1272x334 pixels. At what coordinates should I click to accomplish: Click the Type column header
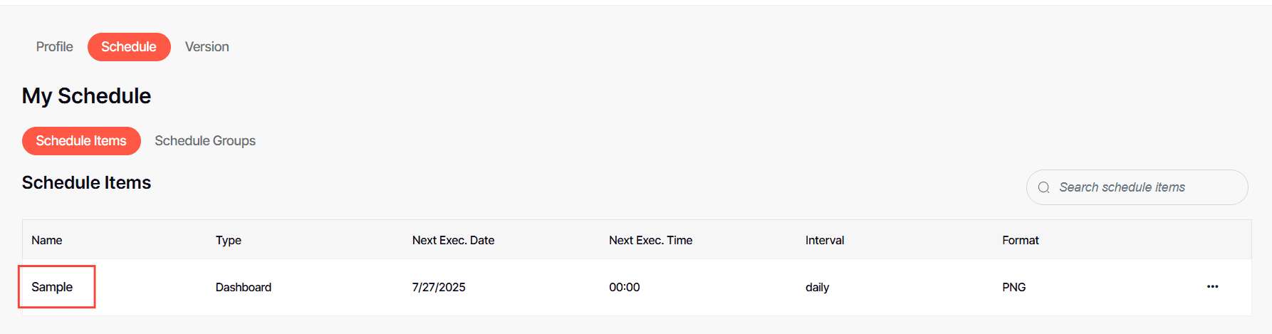pyautogui.click(x=229, y=240)
